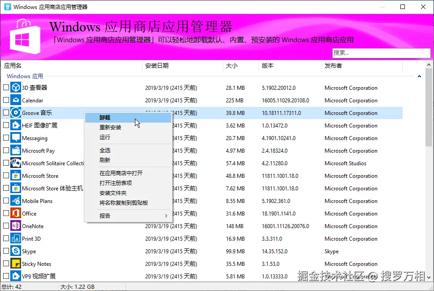434x291 pixels.
Task: Click status bar 总计: 42
Action: pyautogui.click(x=12, y=287)
